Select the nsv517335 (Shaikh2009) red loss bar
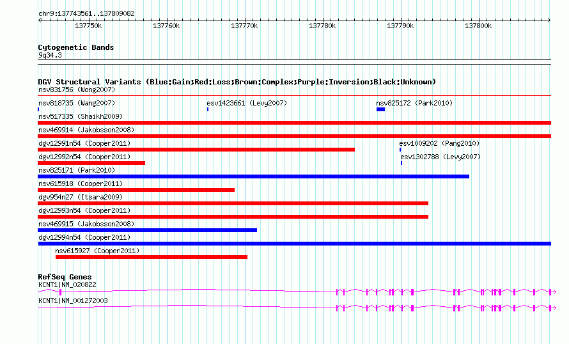The width and height of the screenshot is (569, 344). click(x=294, y=123)
